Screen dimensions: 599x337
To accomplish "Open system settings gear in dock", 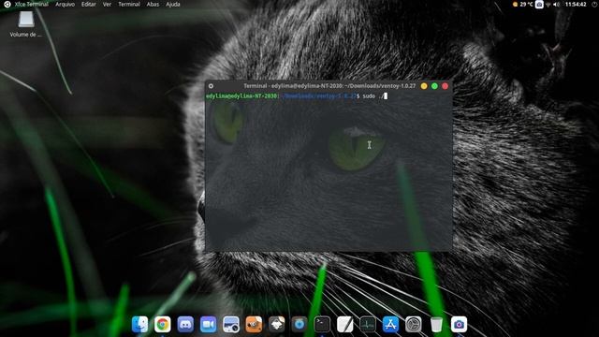I will [414, 325].
